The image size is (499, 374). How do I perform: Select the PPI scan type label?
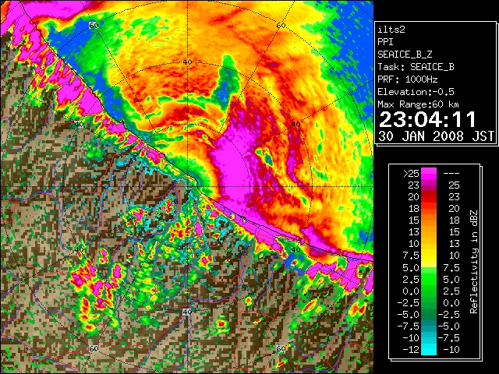385,42
